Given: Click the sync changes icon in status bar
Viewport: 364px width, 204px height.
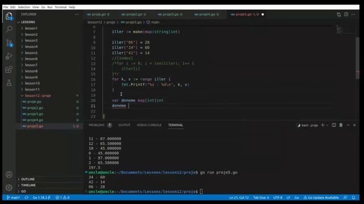Looking at the screenshot, I should (27, 198).
